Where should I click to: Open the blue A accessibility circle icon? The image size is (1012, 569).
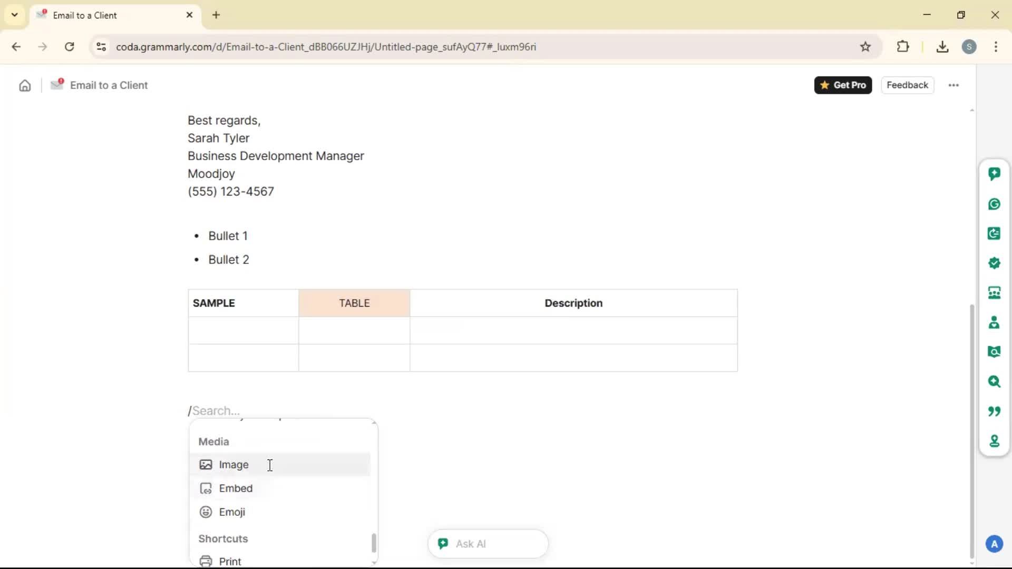coord(994,544)
